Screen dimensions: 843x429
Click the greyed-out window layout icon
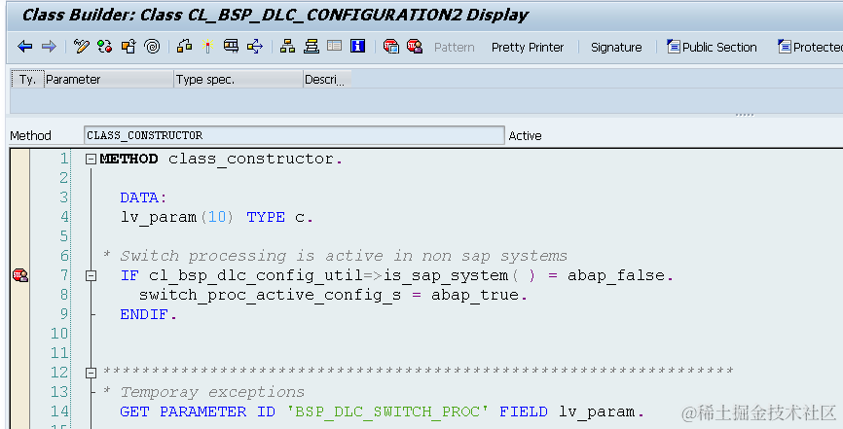(x=335, y=47)
